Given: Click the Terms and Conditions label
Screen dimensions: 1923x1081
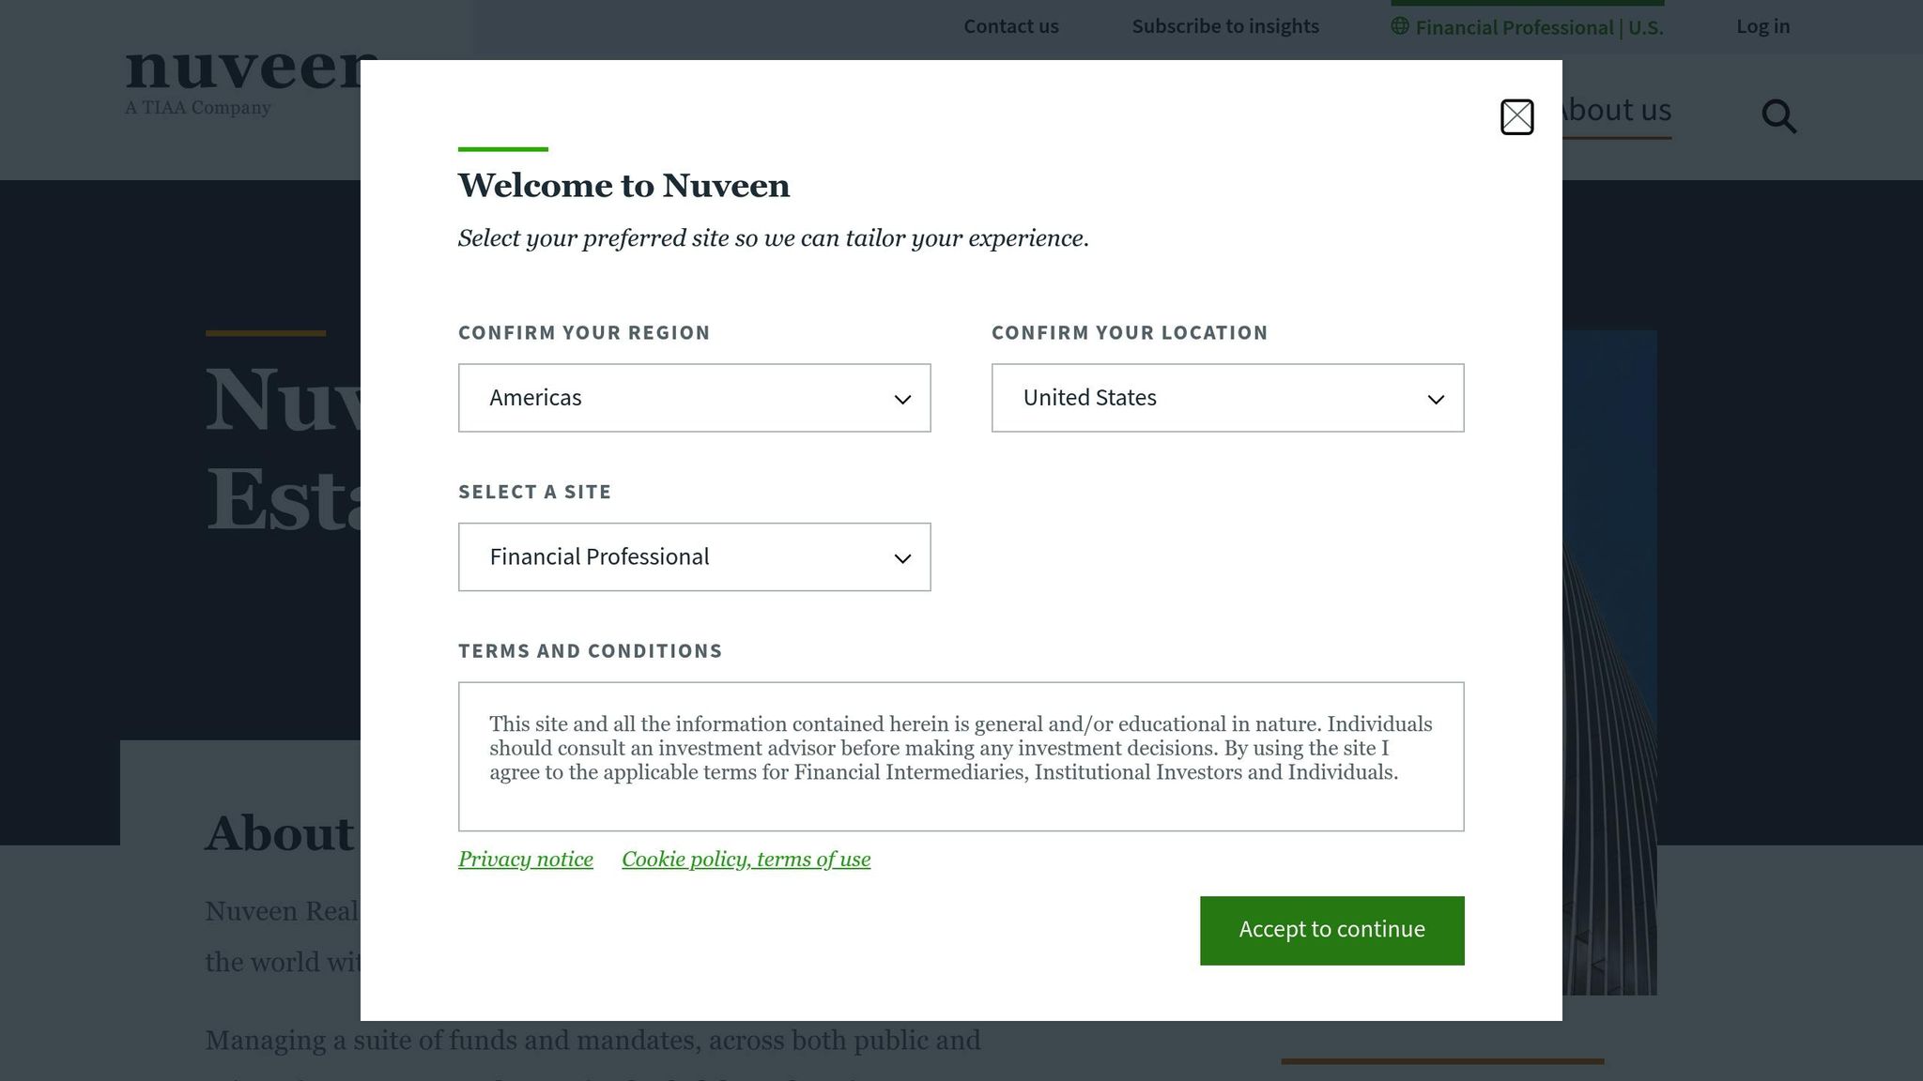Looking at the screenshot, I should 590,651.
